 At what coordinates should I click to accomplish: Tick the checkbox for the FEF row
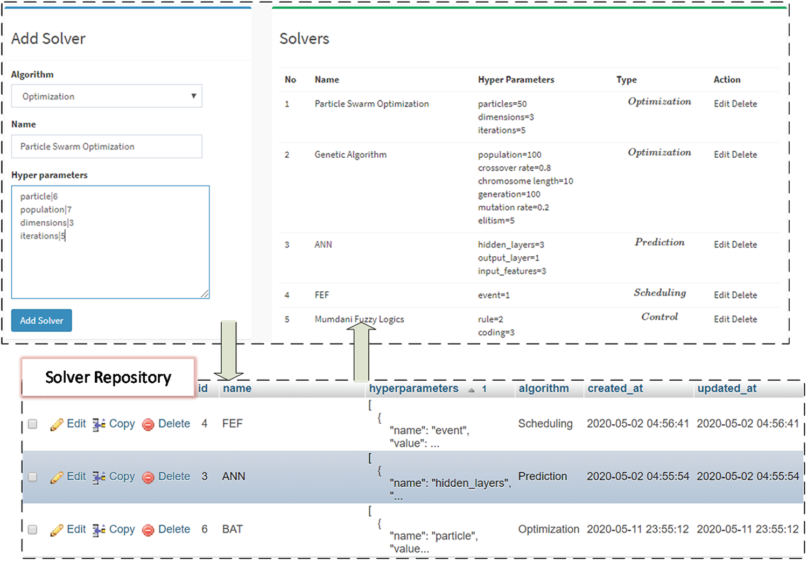tap(33, 424)
